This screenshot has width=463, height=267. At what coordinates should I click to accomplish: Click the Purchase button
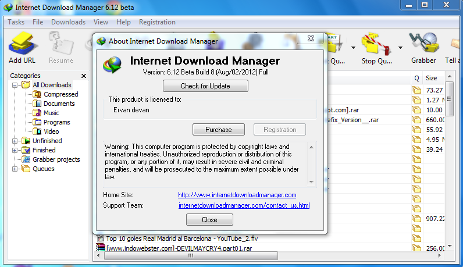point(219,130)
